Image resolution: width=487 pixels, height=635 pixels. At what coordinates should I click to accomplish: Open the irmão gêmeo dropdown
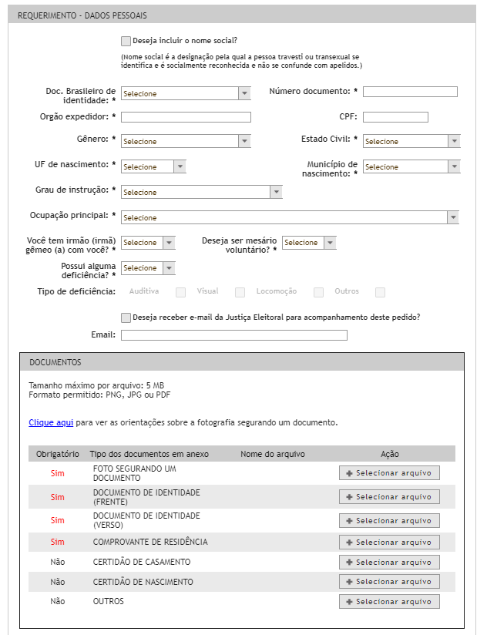(148, 243)
